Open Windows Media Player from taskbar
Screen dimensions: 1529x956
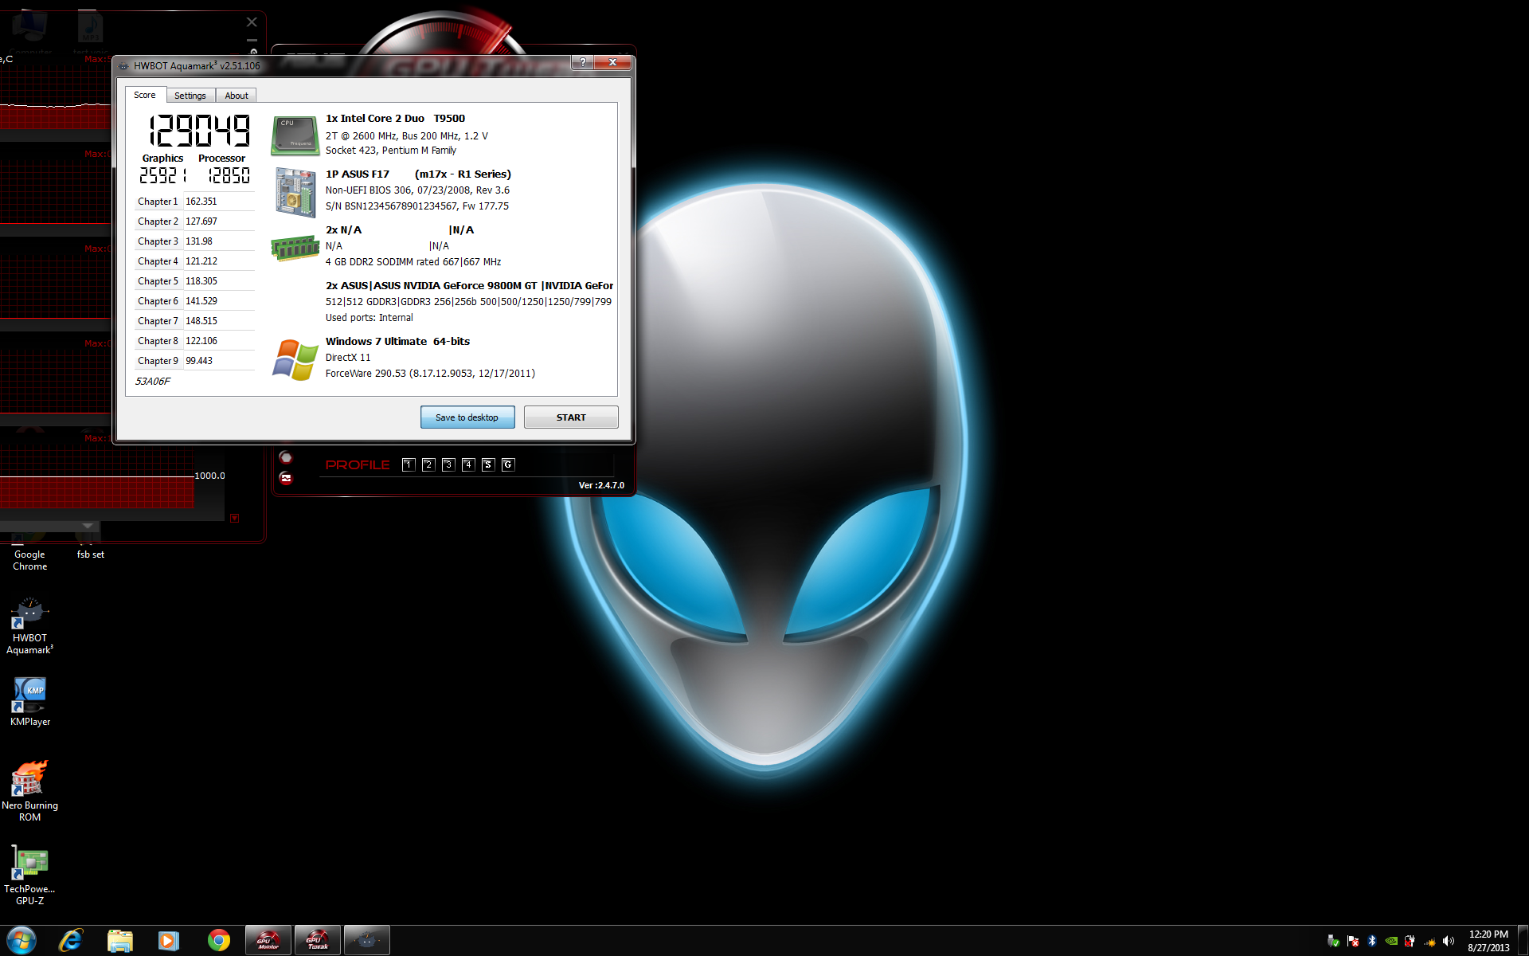click(169, 941)
